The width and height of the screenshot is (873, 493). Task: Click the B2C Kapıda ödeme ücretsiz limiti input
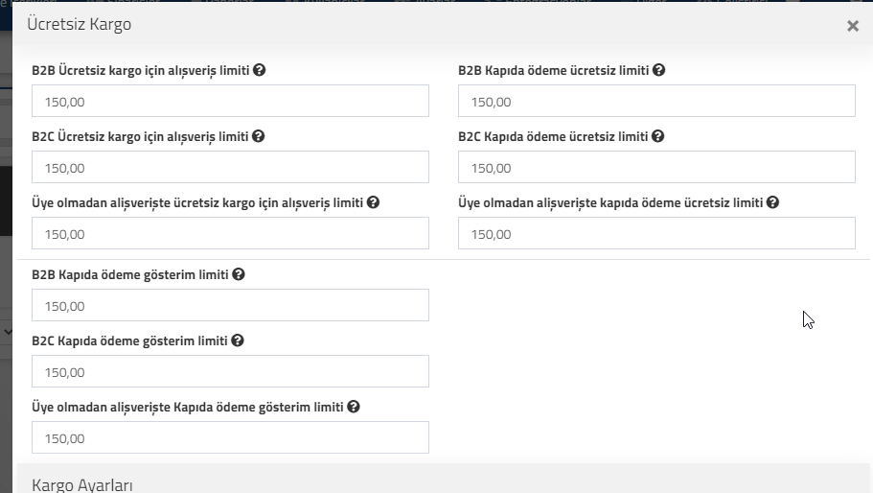[x=656, y=167]
